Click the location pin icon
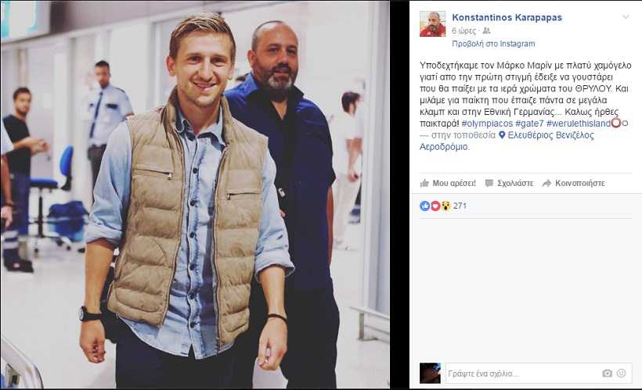The height and width of the screenshot is (390, 642). click(502, 135)
